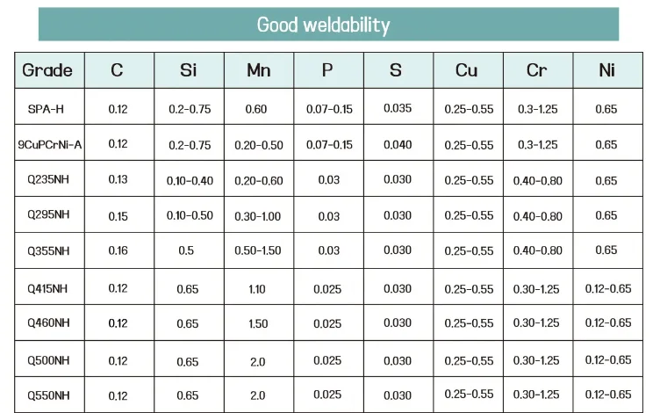The image size is (660, 413).
Task: Click the Cu column header
Action: tap(467, 70)
